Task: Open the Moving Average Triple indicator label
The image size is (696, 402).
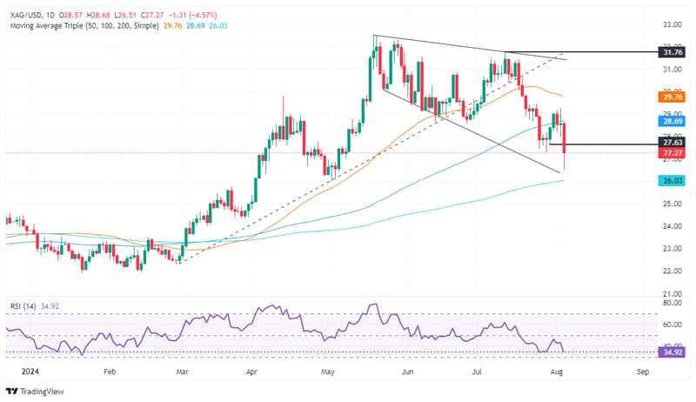Action: [x=84, y=26]
